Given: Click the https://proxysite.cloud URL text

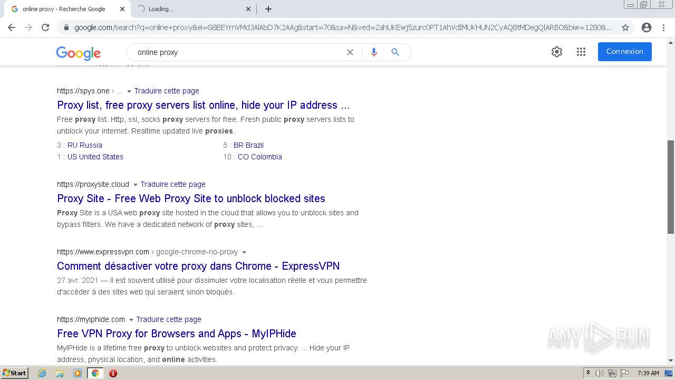Looking at the screenshot, I should [93, 184].
